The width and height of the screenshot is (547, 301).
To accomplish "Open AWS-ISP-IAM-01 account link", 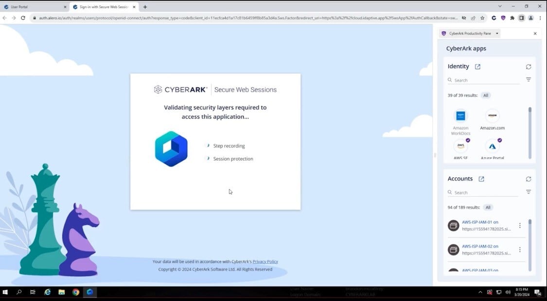I will tap(480, 222).
